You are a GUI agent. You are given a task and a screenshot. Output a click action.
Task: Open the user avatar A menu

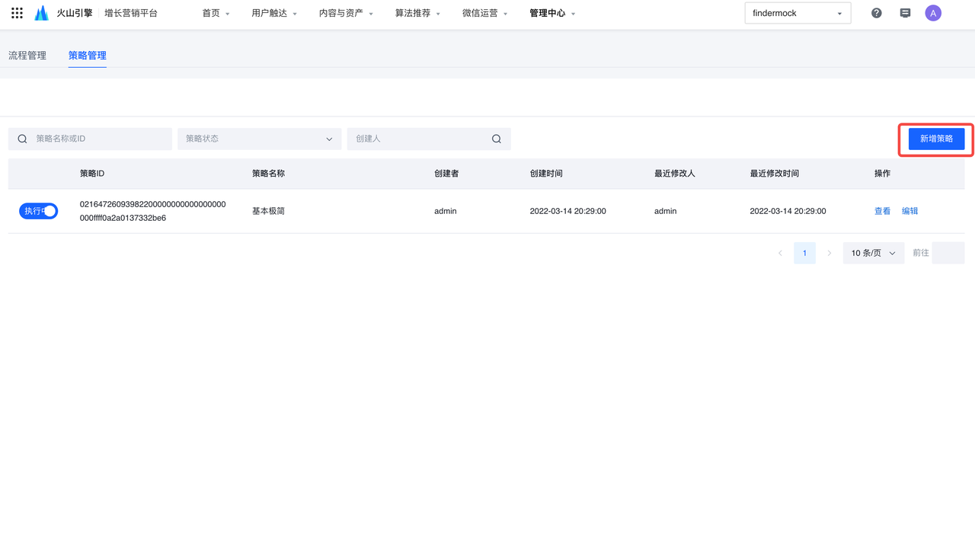click(933, 13)
